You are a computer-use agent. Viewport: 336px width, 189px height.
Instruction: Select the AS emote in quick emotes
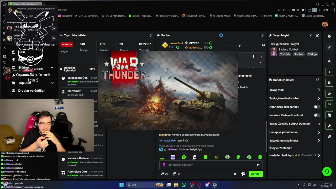pyautogui.click(x=173, y=157)
